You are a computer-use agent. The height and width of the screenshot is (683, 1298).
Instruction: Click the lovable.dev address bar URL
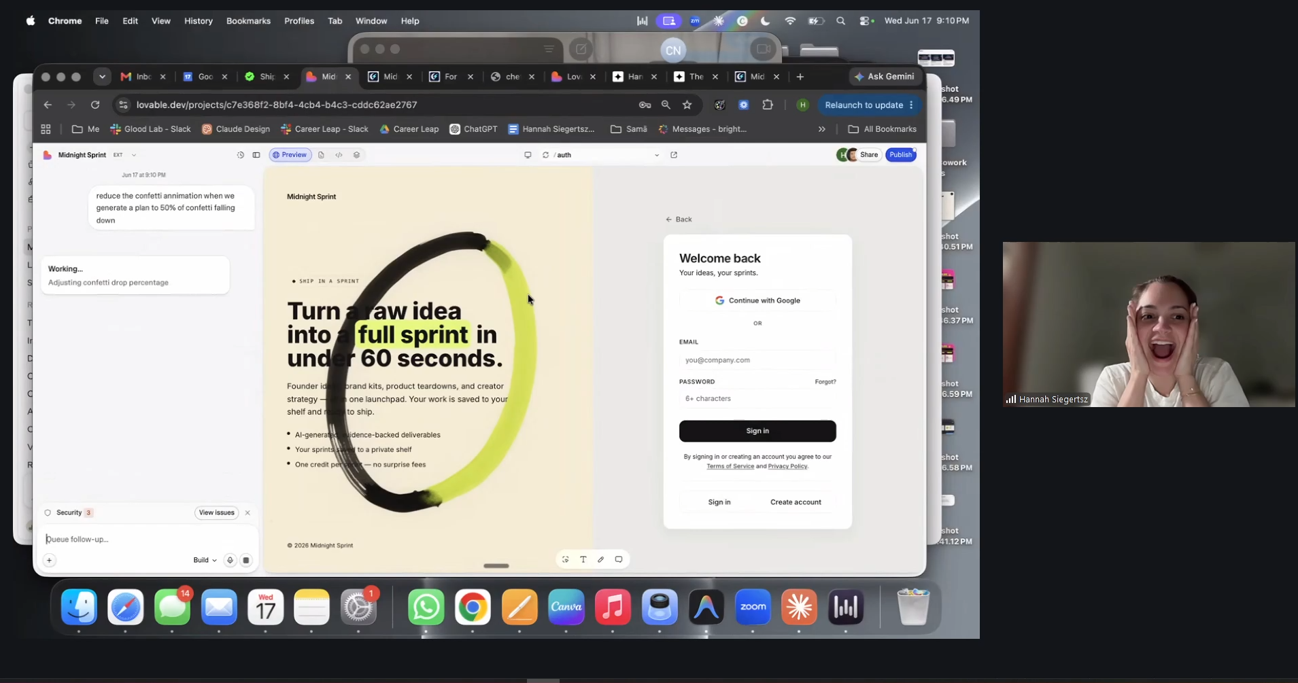pos(277,105)
